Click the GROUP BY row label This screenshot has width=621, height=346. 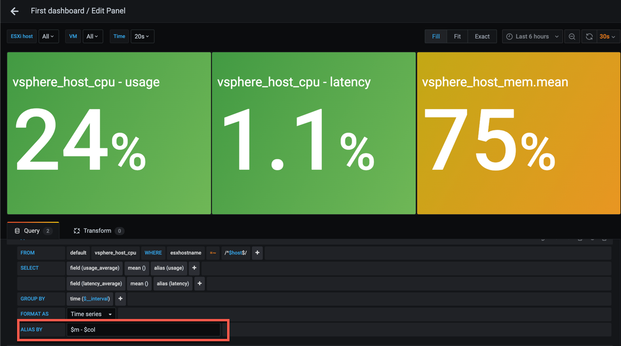pyautogui.click(x=41, y=299)
